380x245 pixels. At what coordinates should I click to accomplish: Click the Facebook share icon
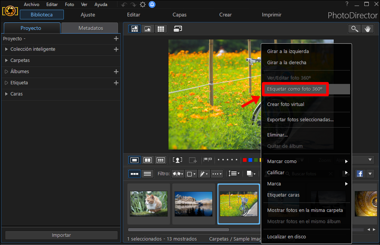click(360, 174)
